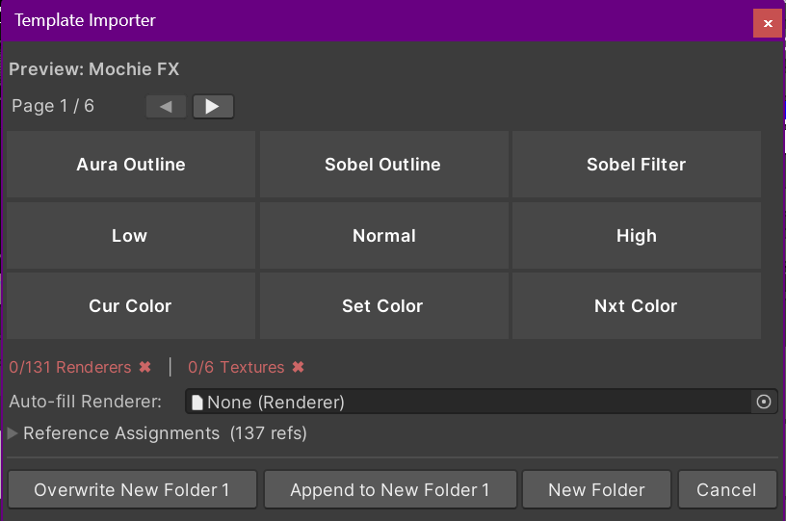Click Overwrite New Folder 1 button

pyautogui.click(x=132, y=489)
